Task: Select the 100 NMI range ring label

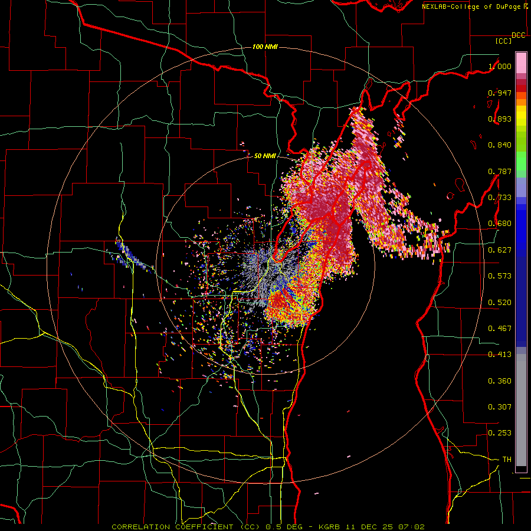Action: point(265,47)
